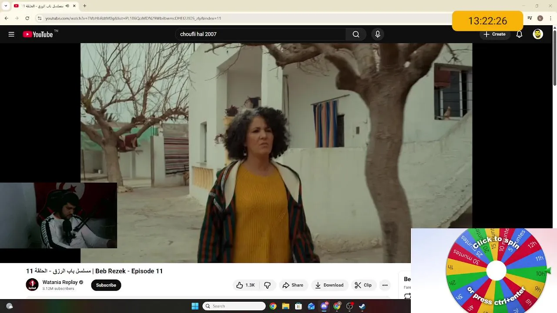Close the Beb Rezek tab
Screen dimensions: 557x313
[x=74, y=6]
